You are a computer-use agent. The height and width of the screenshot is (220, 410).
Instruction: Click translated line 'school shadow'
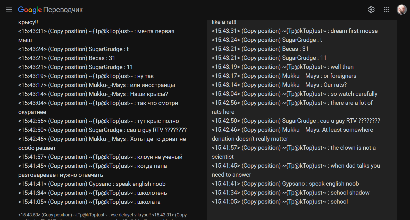pyautogui.click(x=350, y=193)
